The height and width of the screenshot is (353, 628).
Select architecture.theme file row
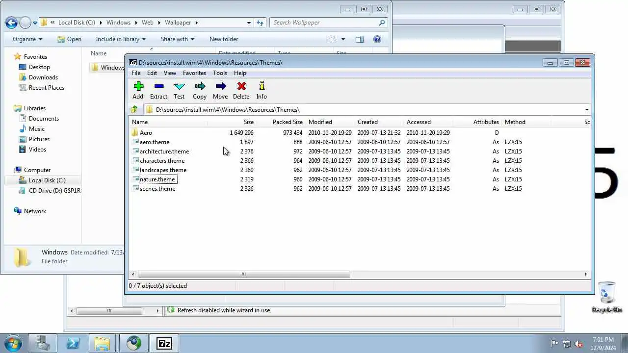point(360,151)
